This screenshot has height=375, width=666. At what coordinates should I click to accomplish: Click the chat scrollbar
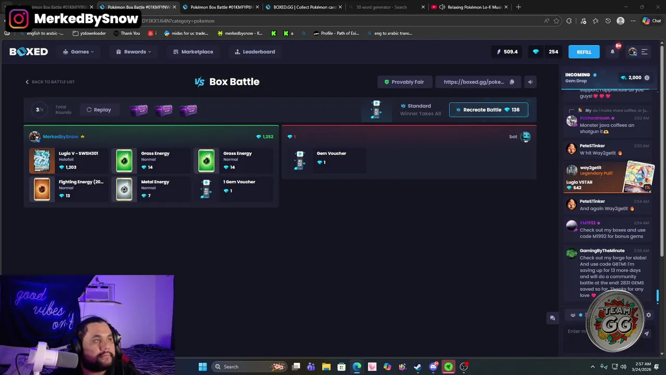[658, 296]
